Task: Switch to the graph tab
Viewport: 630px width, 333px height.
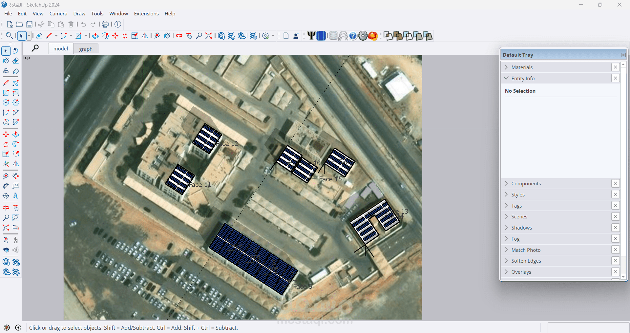Action: (86, 49)
